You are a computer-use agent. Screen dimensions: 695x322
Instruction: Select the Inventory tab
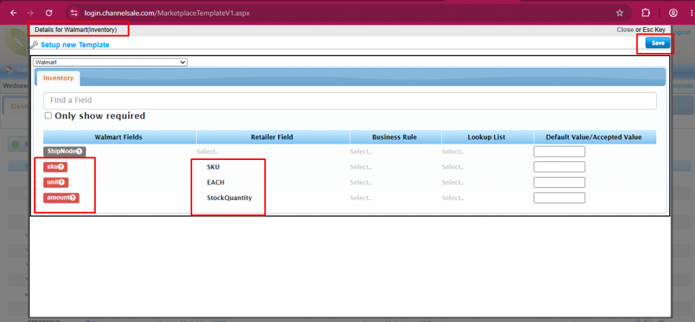[58, 78]
